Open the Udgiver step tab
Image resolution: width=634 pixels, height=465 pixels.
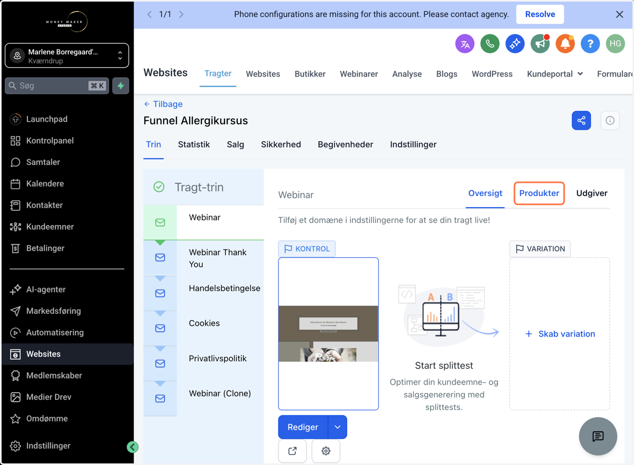592,193
